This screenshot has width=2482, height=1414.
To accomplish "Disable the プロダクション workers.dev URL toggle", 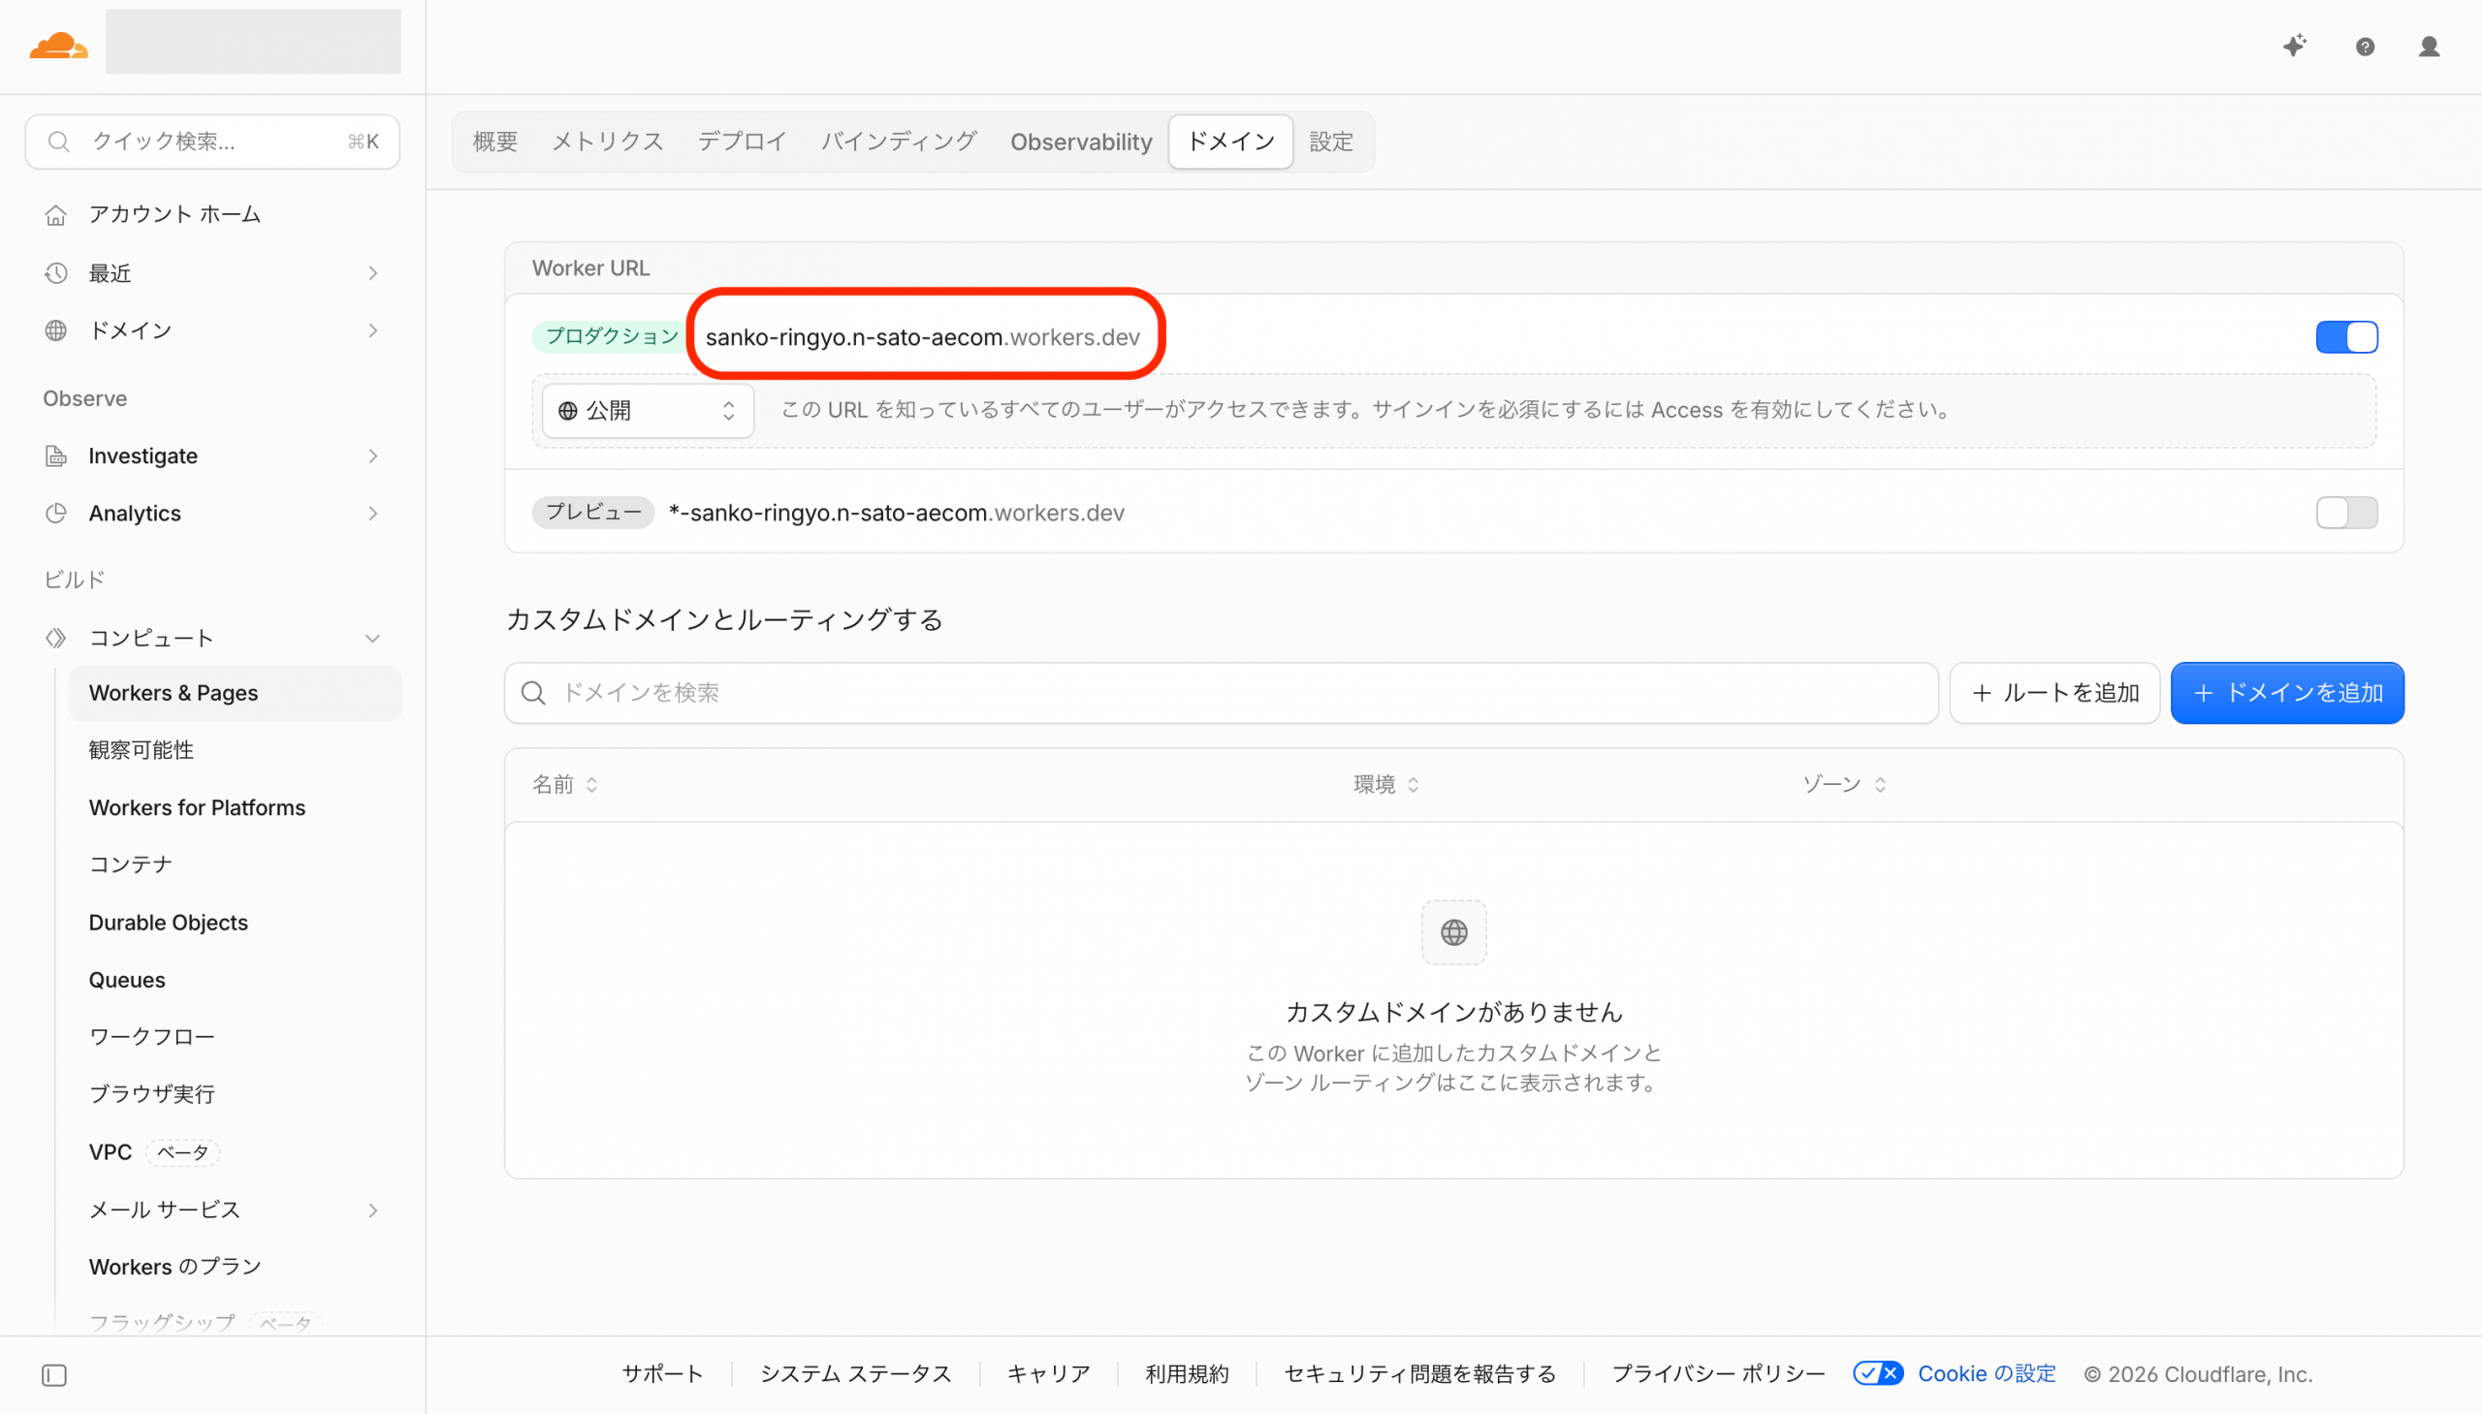I will point(2346,337).
